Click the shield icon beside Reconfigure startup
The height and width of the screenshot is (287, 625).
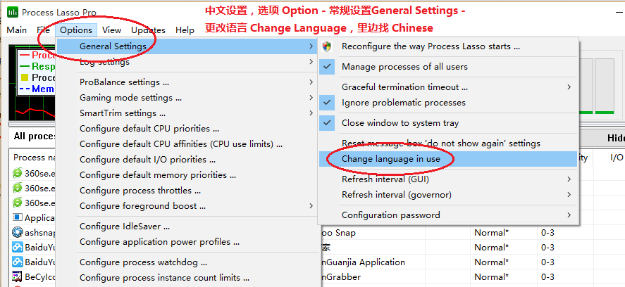click(x=327, y=46)
